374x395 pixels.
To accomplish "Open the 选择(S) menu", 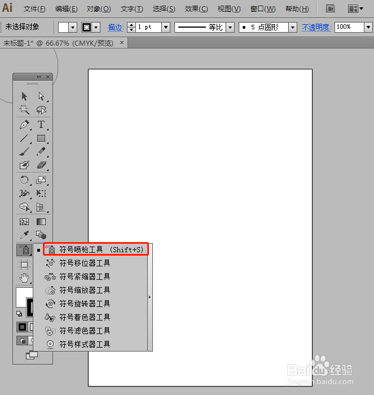I will (x=164, y=9).
